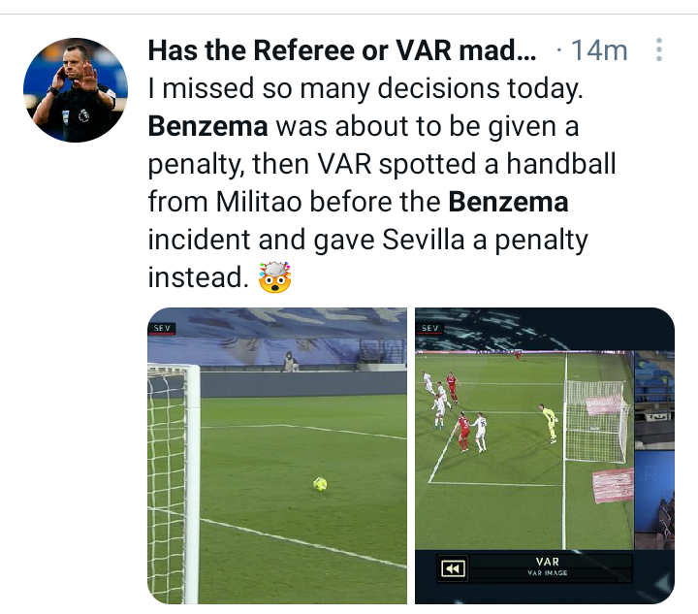Open the left image of ball near goal
Image resolution: width=698 pixels, height=614 pixels.
277,456
